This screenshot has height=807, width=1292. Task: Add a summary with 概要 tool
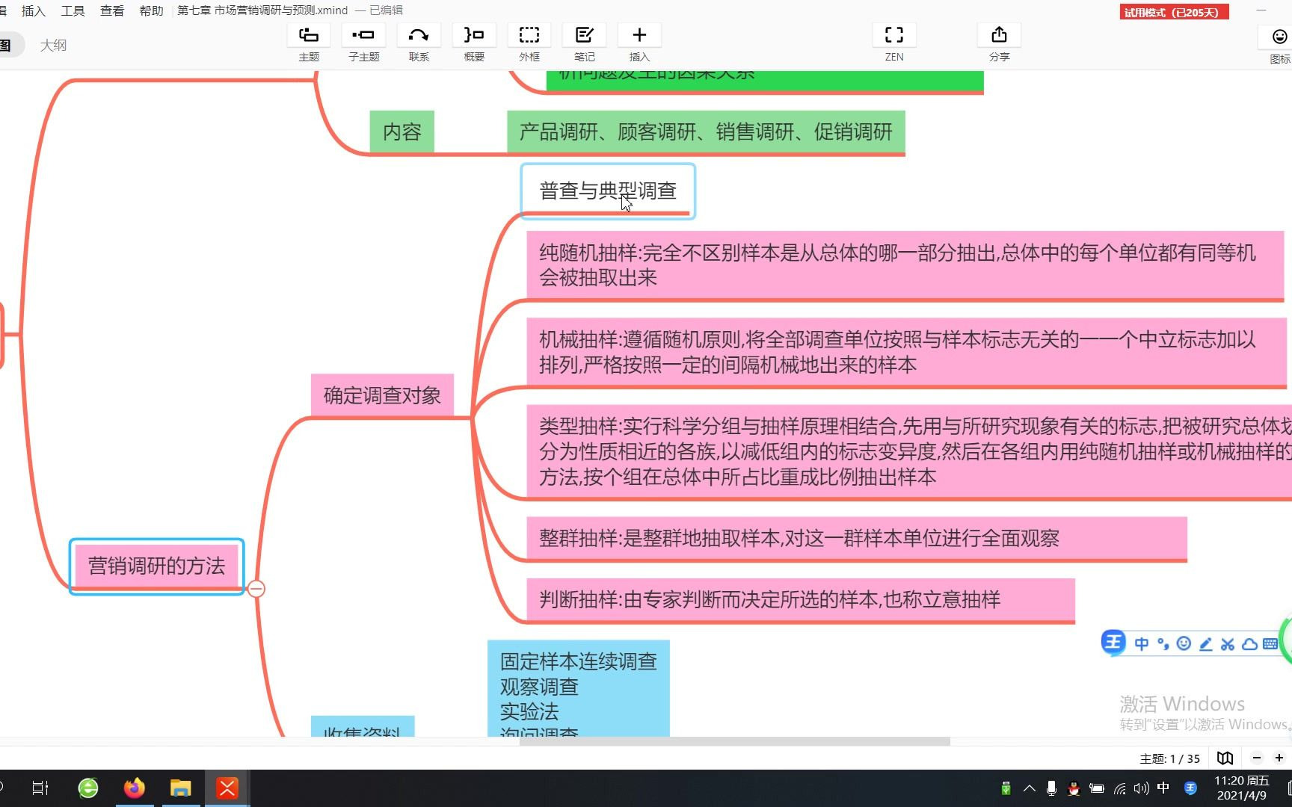click(x=474, y=43)
